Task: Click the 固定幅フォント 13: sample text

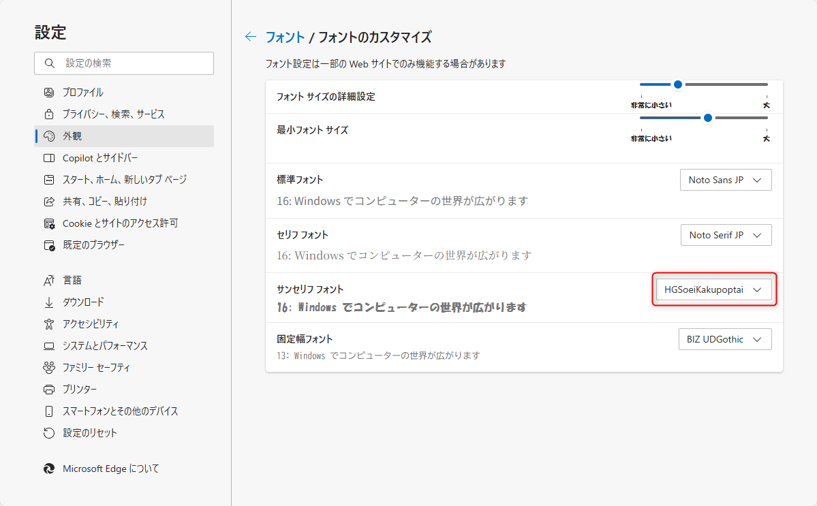Action: tap(378, 355)
